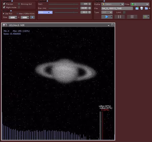Open the Control section help icon
This screenshot has height=142, width=152.
click(47, 1)
